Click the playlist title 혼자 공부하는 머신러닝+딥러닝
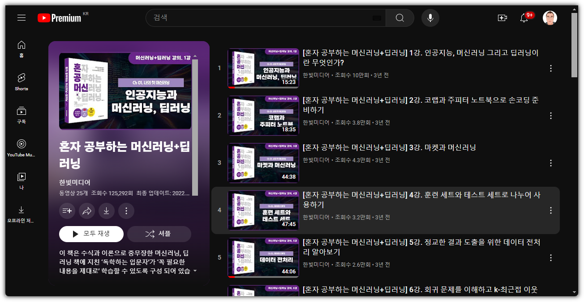 (125, 155)
